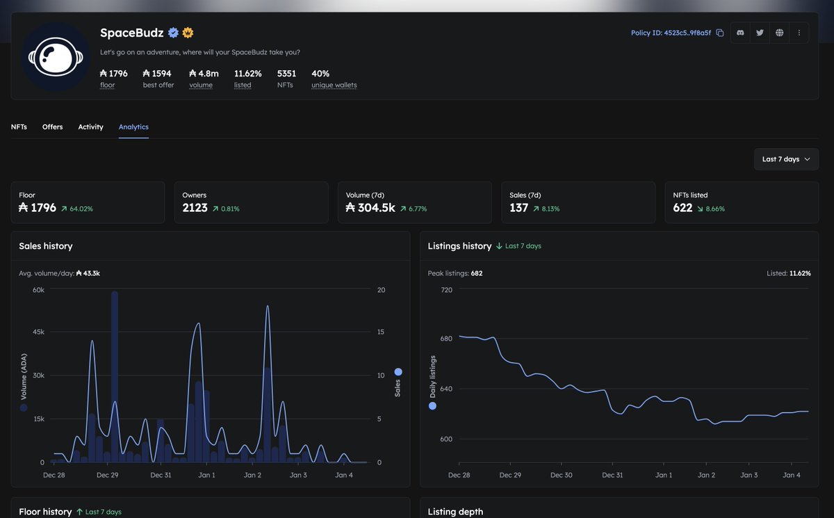The width and height of the screenshot is (834, 518).
Task: Switch to the Activity tab
Action: pos(90,127)
